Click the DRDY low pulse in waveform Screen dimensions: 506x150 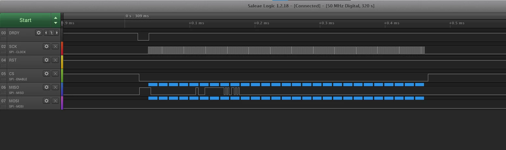coord(143,37)
